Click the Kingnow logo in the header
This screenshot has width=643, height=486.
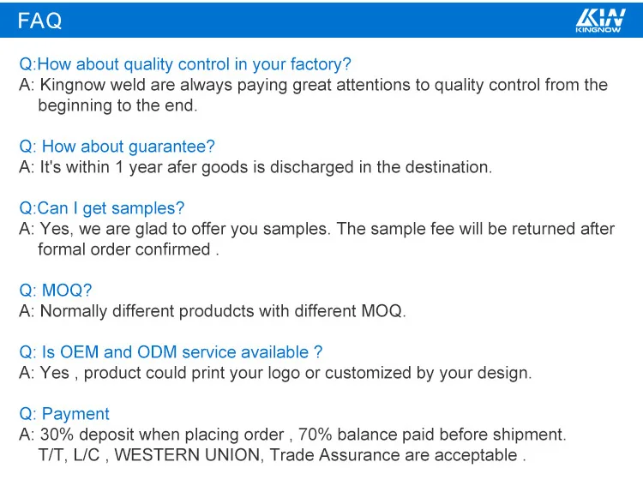600,19
